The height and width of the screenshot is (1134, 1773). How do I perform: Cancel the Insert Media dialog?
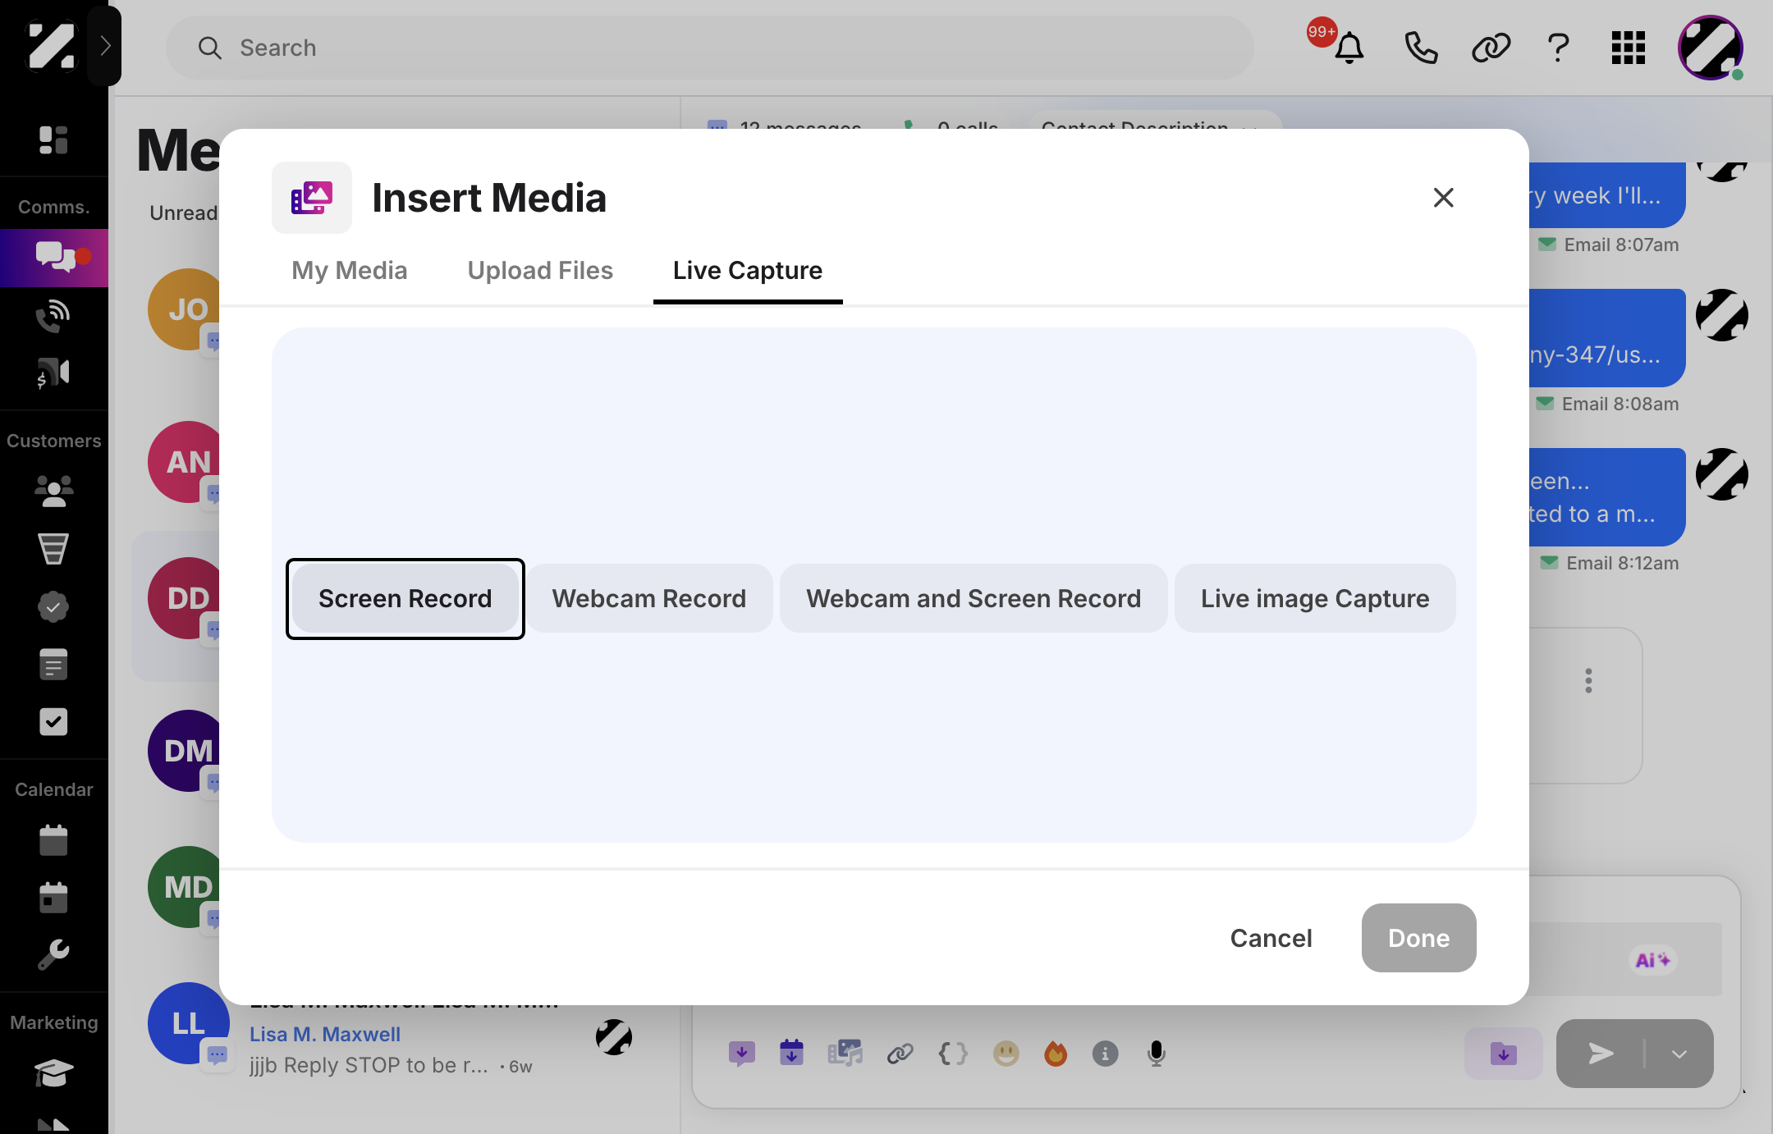tap(1271, 938)
